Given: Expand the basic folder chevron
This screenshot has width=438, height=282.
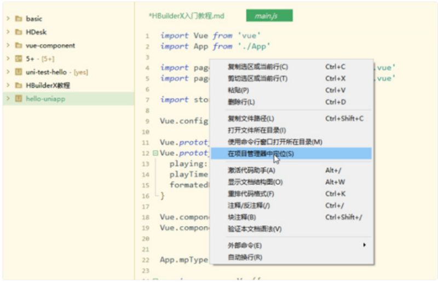Looking at the screenshot, I should (8, 19).
